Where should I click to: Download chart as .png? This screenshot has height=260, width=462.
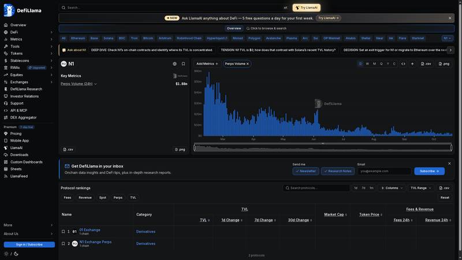444,64
